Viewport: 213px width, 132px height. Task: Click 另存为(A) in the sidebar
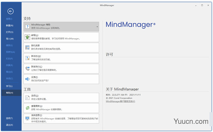coord(10,52)
